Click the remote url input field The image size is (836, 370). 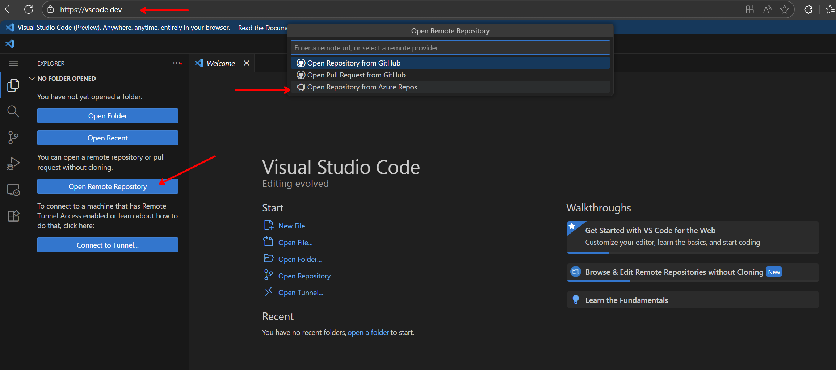point(450,47)
